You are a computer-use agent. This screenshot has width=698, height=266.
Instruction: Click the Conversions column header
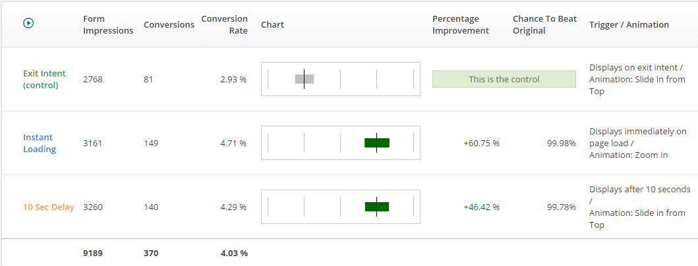(169, 24)
